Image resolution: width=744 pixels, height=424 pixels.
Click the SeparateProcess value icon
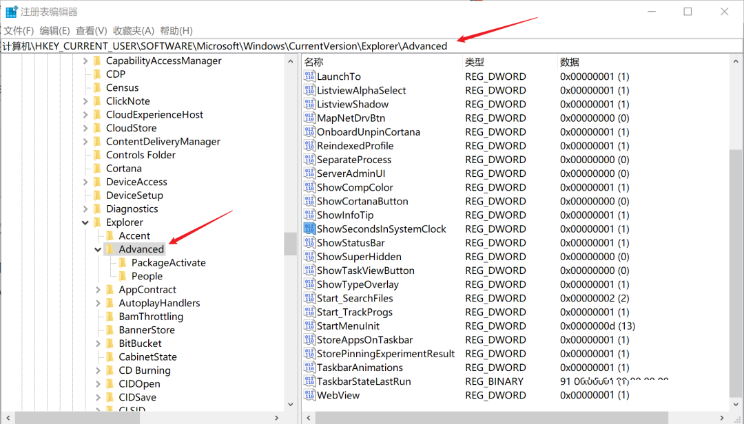309,160
